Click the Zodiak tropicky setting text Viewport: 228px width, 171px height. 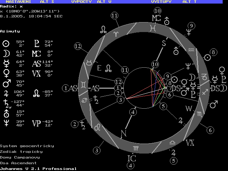click(21, 151)
